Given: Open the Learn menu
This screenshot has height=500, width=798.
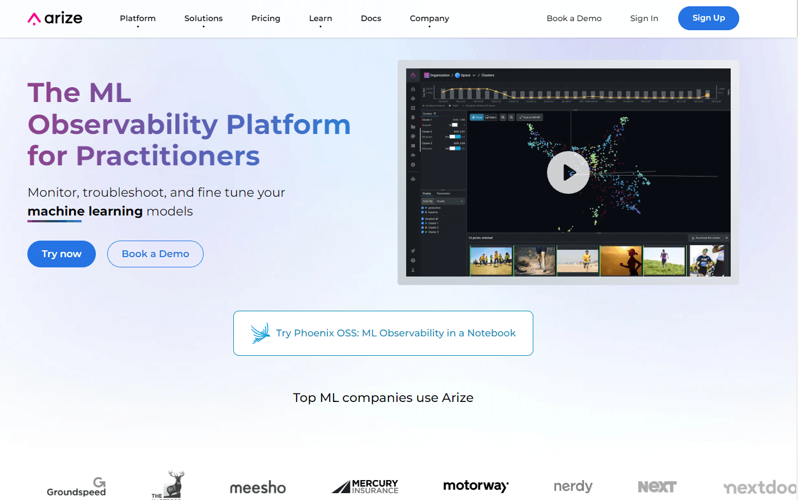Looking at the screenshot, I should point(321,18).
